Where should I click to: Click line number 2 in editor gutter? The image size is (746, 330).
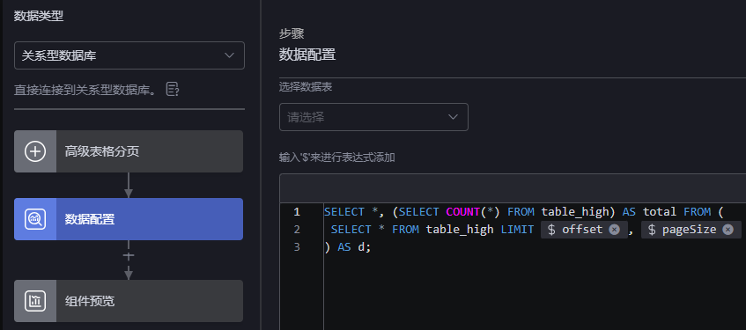[297, 230]
